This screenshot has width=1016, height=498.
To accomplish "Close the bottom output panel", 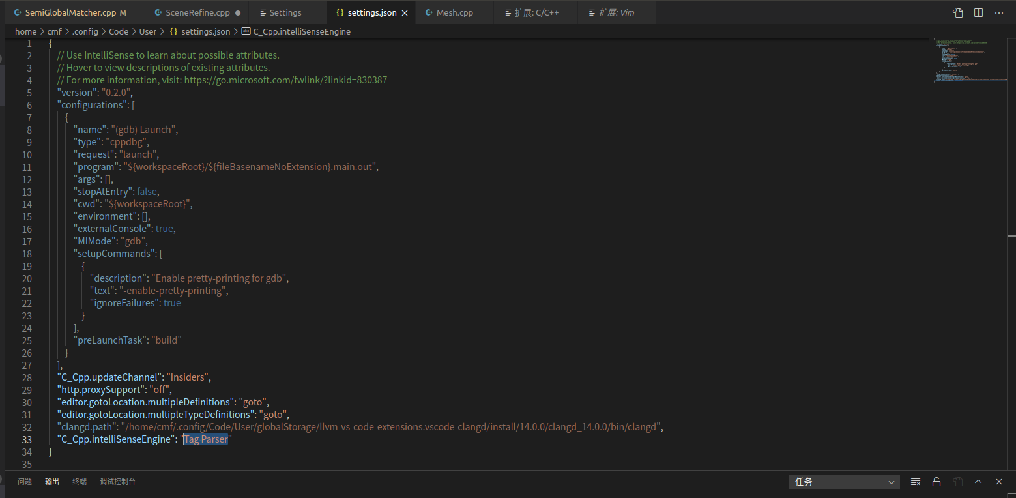I will point(999,482).
